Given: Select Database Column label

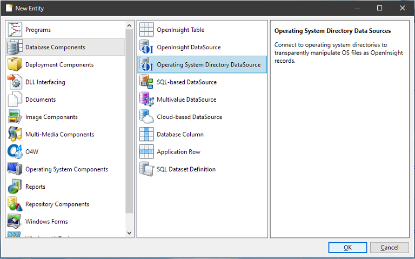Looking at the screenshot, I should click(x=180, y=135).
